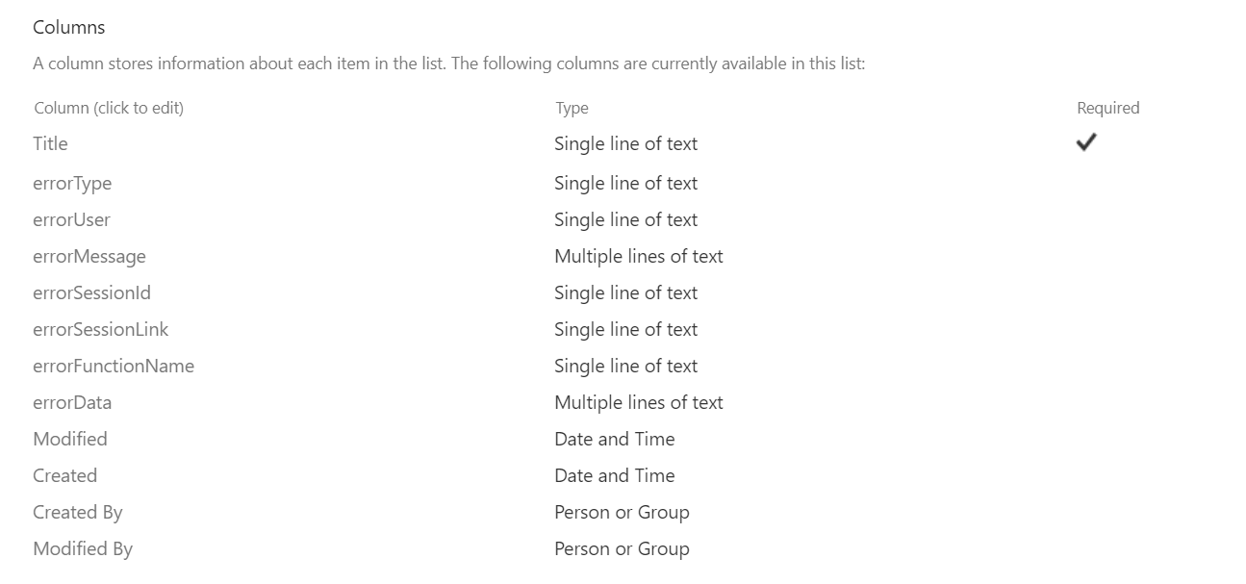Select the errorFunctionName column link
The width and height of the screenshot is (1246, 584).
click(114, 366)
